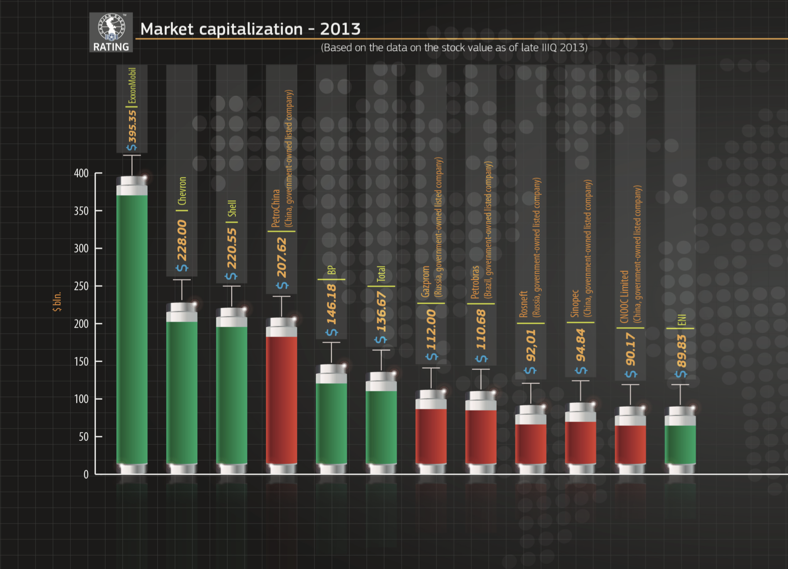
Task: Select the PetroChina red cylinder bar
Action: [281, 396]
